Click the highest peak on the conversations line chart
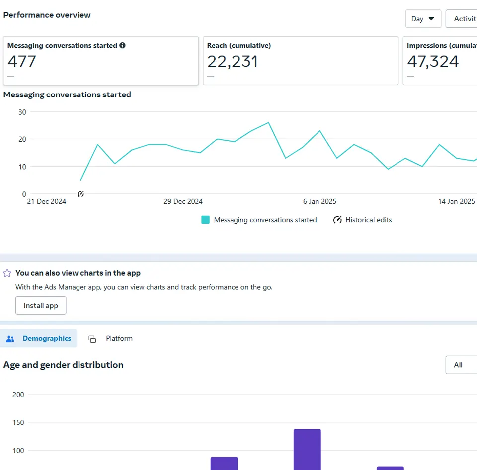 point(268,122)
